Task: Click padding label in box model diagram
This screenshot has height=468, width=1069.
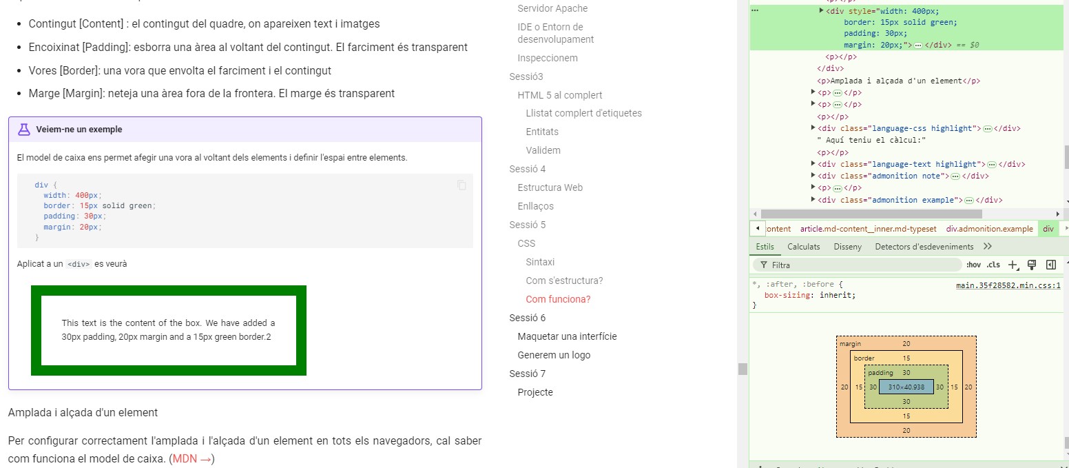Action: [880, 373]
